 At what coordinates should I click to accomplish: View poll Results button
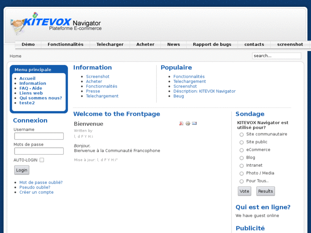click(265, 191)
